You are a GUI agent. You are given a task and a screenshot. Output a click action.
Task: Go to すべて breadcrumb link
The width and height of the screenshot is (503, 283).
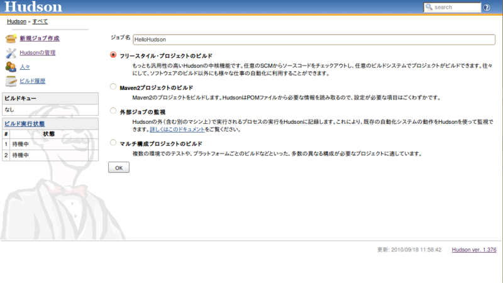(40, 21)
